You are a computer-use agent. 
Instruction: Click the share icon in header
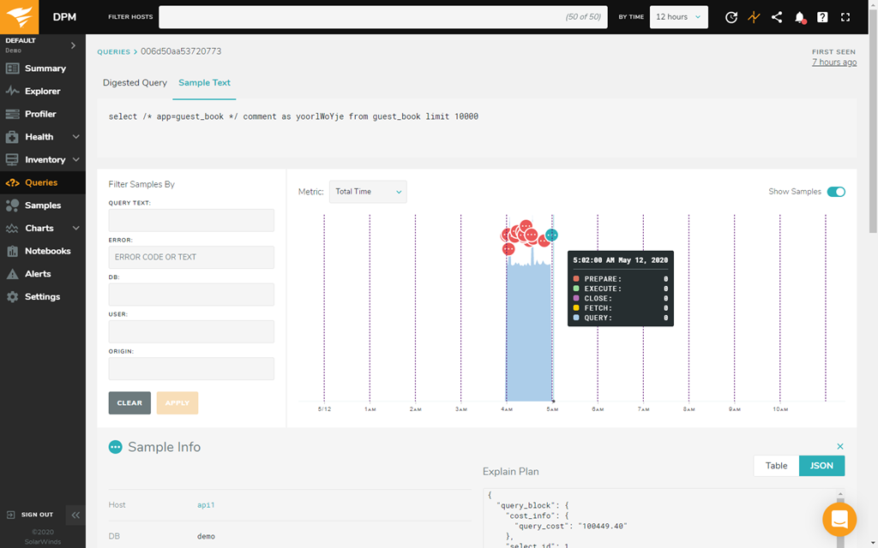pos(777,17)
